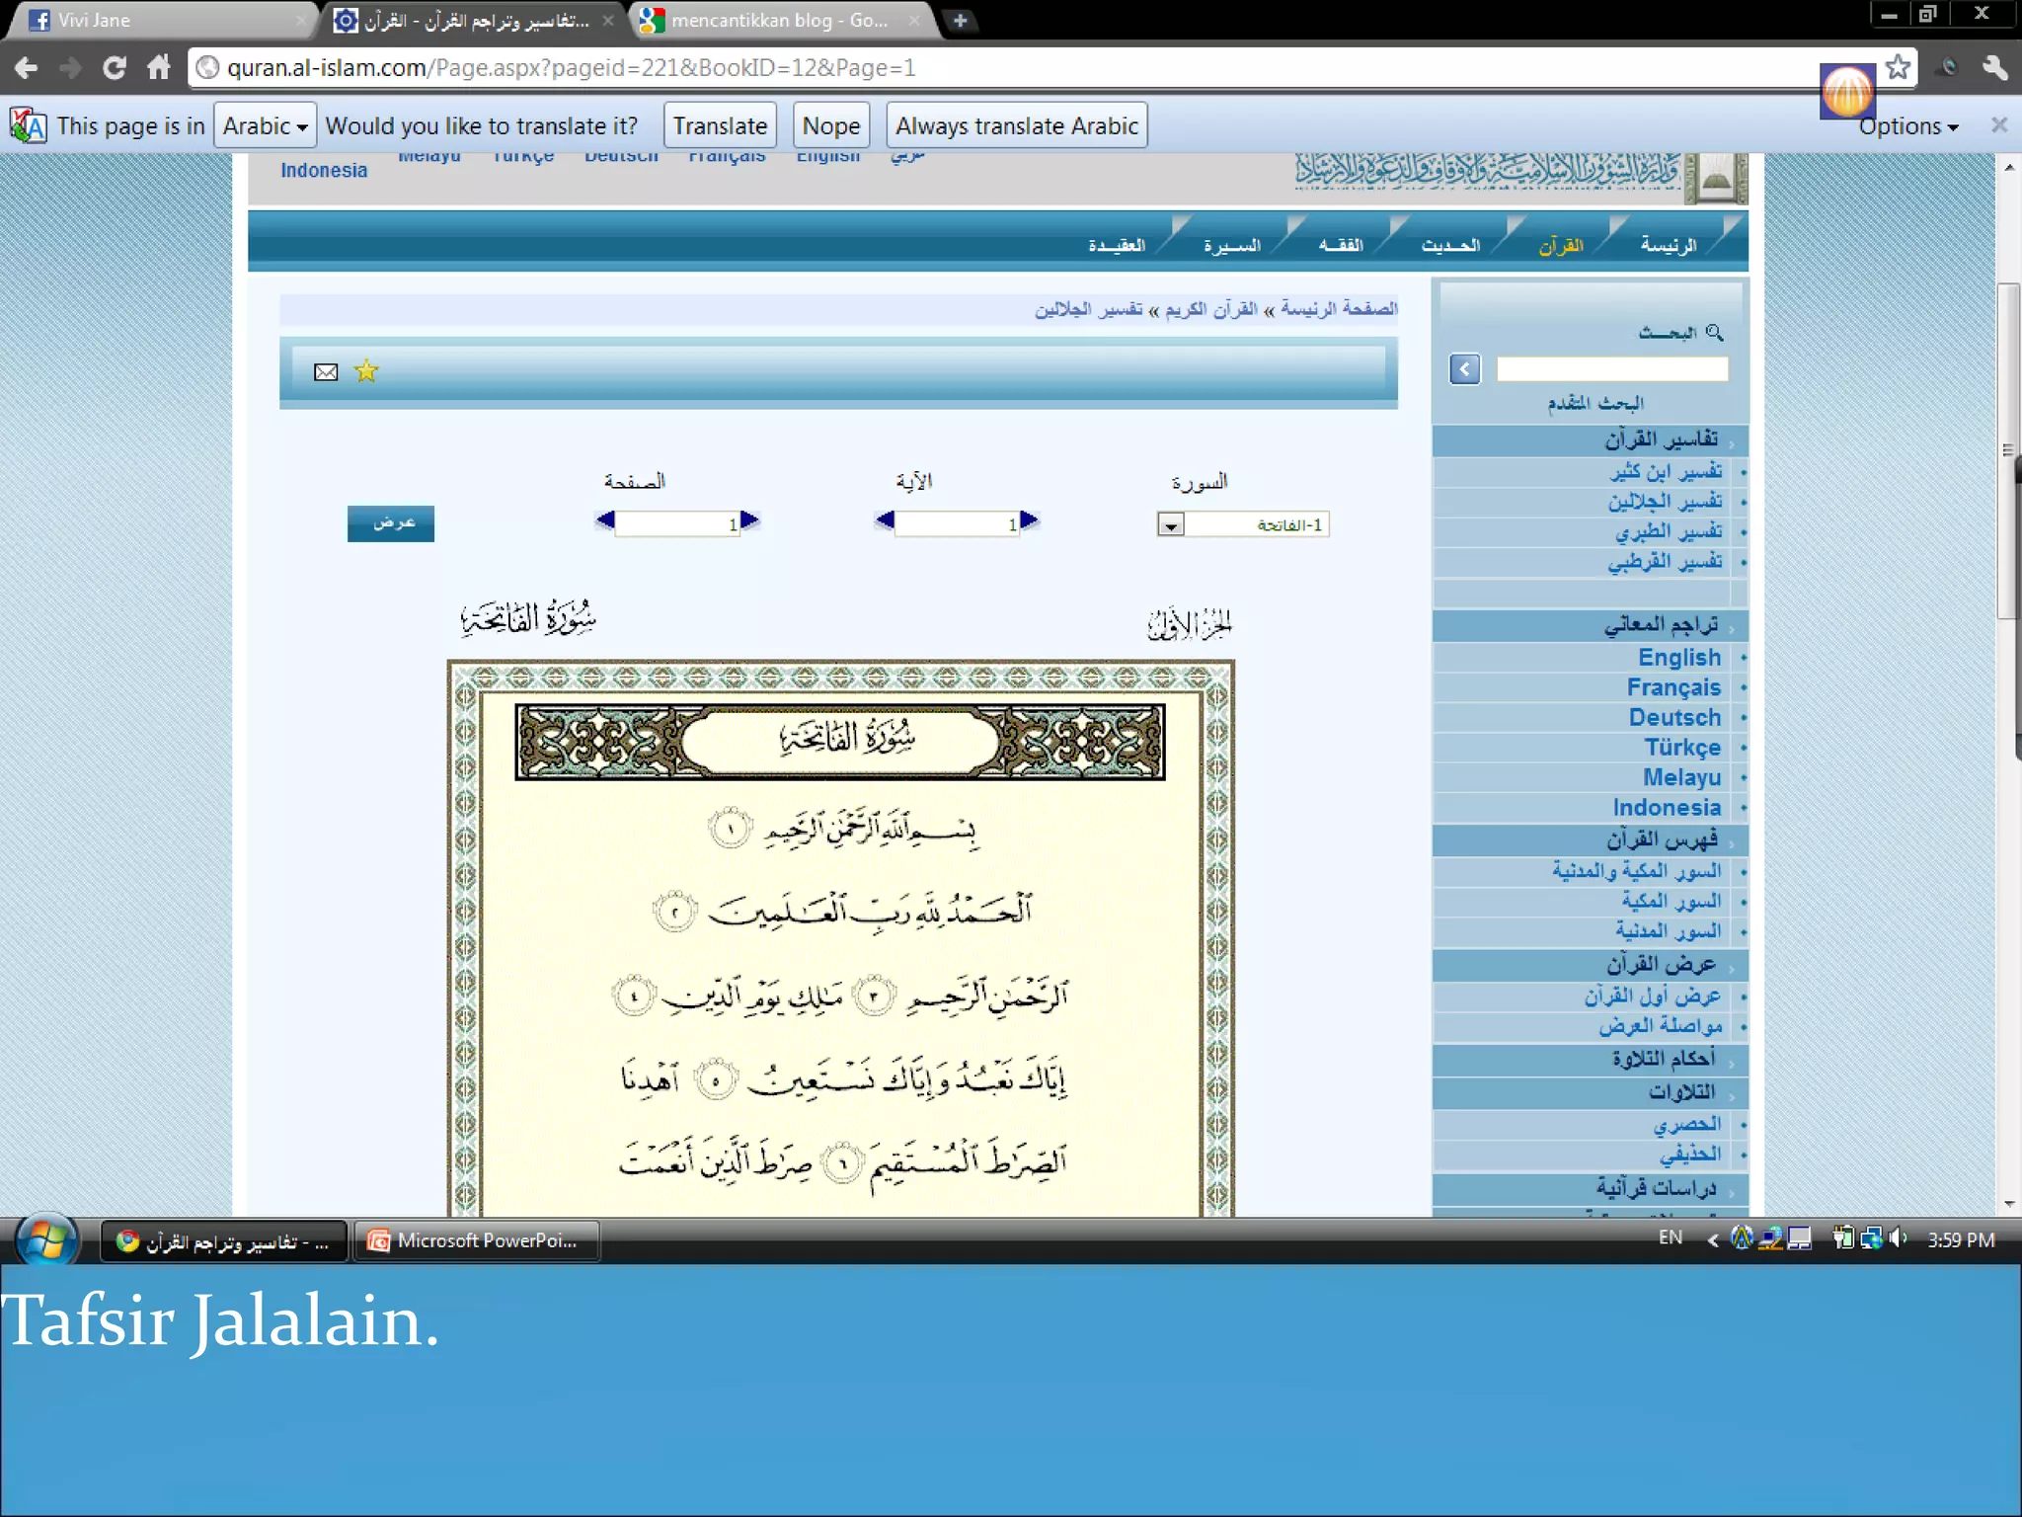The height and width of the screenshot is (1517, 2022).
Task: Open the Türkçe translation link in sidebar
Action: point(1682,748)
